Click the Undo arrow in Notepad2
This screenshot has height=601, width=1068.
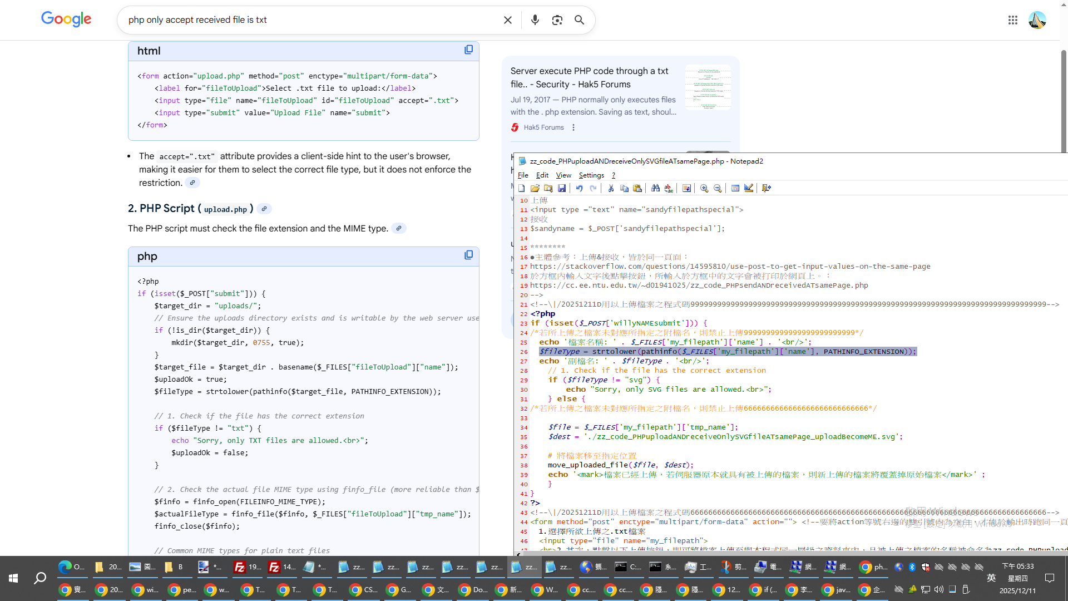click(579, 188)
